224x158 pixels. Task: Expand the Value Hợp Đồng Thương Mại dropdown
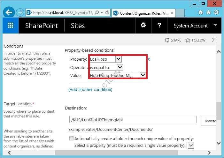(143, 75)
